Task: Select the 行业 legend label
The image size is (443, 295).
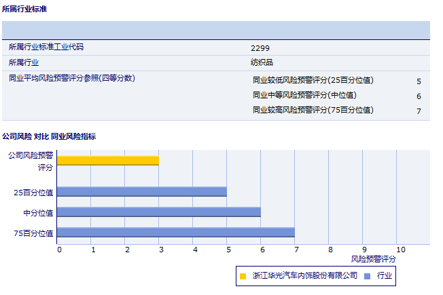Action: click(385, 276)
